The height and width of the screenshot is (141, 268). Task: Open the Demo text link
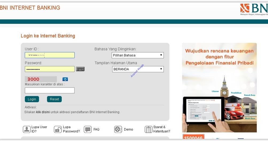pyautogui.click(x=128, y=129)
